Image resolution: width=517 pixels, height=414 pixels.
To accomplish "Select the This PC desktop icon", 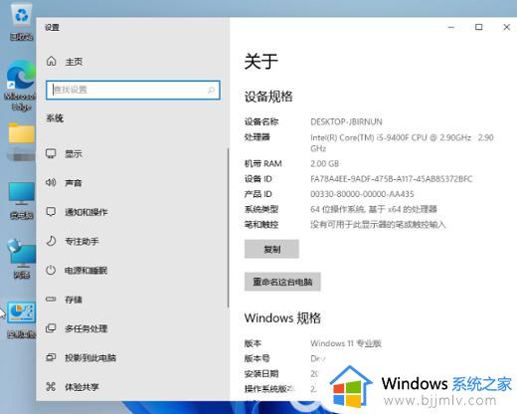I will tap(21, 201).
